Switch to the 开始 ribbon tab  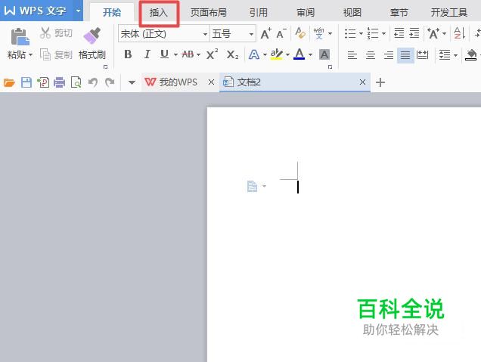pyautogui.click(x=112, y=12)
